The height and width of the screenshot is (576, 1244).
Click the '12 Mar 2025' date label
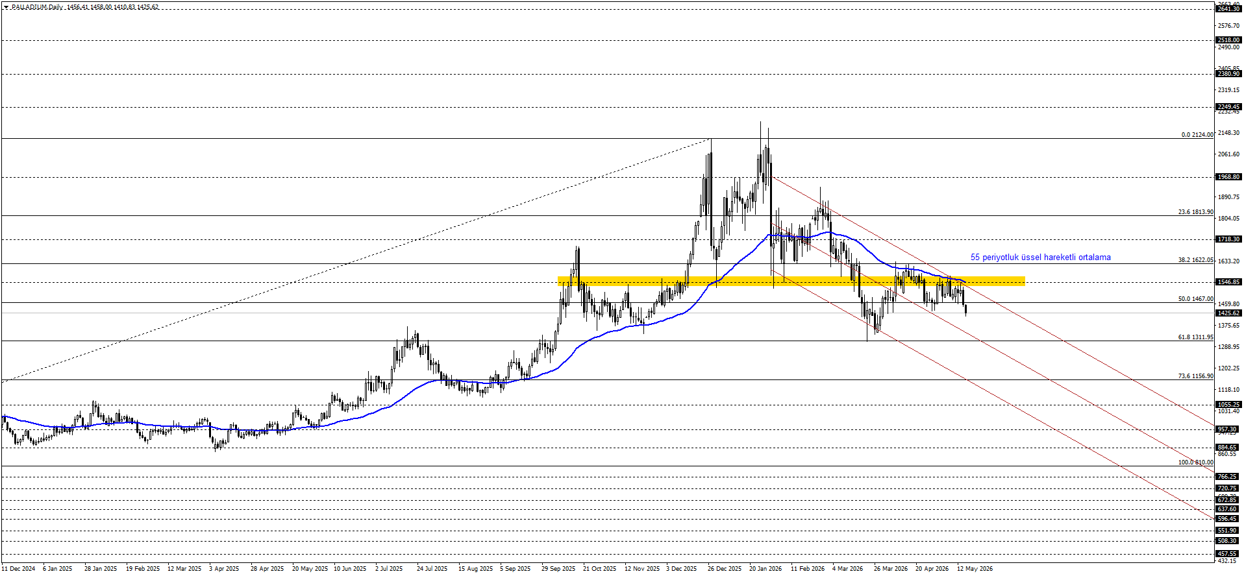[184, 569]
